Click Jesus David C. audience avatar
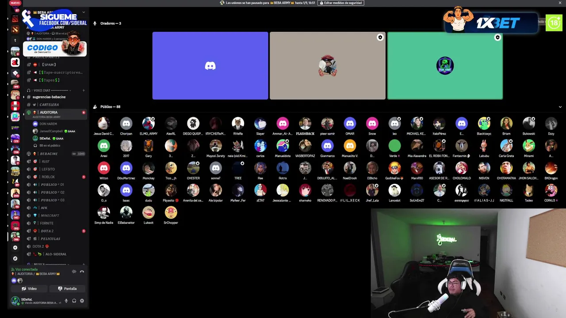The image size is (566, 318). click(104, 123)
